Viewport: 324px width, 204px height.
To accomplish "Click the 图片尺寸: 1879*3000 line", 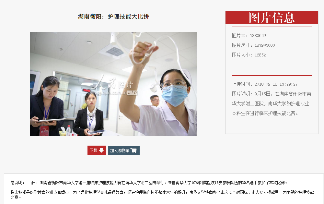I will click(253, 45).
